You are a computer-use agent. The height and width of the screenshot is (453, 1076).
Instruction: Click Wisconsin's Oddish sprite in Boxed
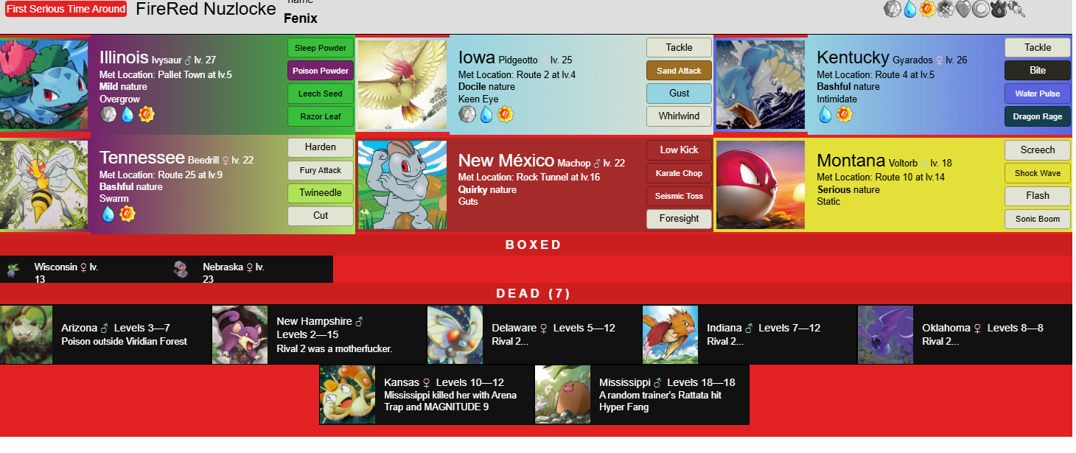13,270
